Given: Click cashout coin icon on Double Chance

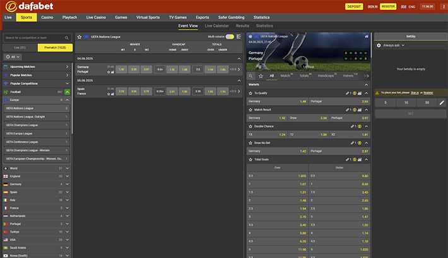Looking at the screenshot, I should [x=360, y=126].
